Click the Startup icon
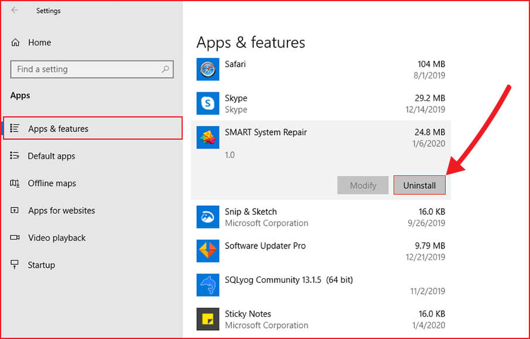 (x=15, y=265)
